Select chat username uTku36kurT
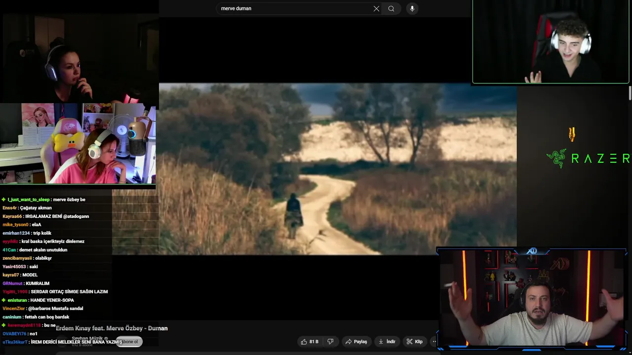The height and width of the screenshot is (355, 632). click(x=15, y=342)
